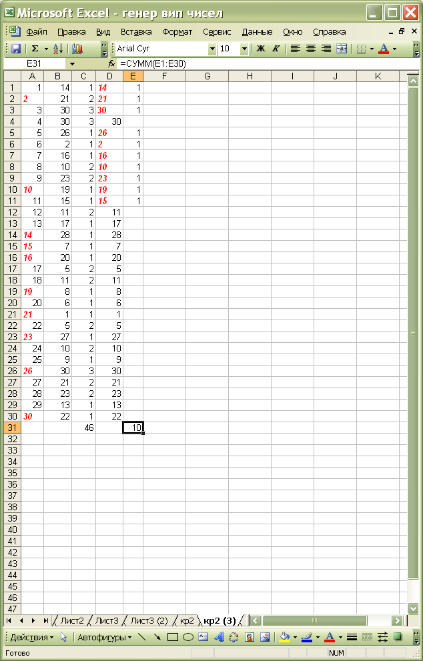The width and height of the screenshot is (423, 661).
Task: Open the Name Box dropdown arrow
Action: pyautogui.click(x=72, y=64)
